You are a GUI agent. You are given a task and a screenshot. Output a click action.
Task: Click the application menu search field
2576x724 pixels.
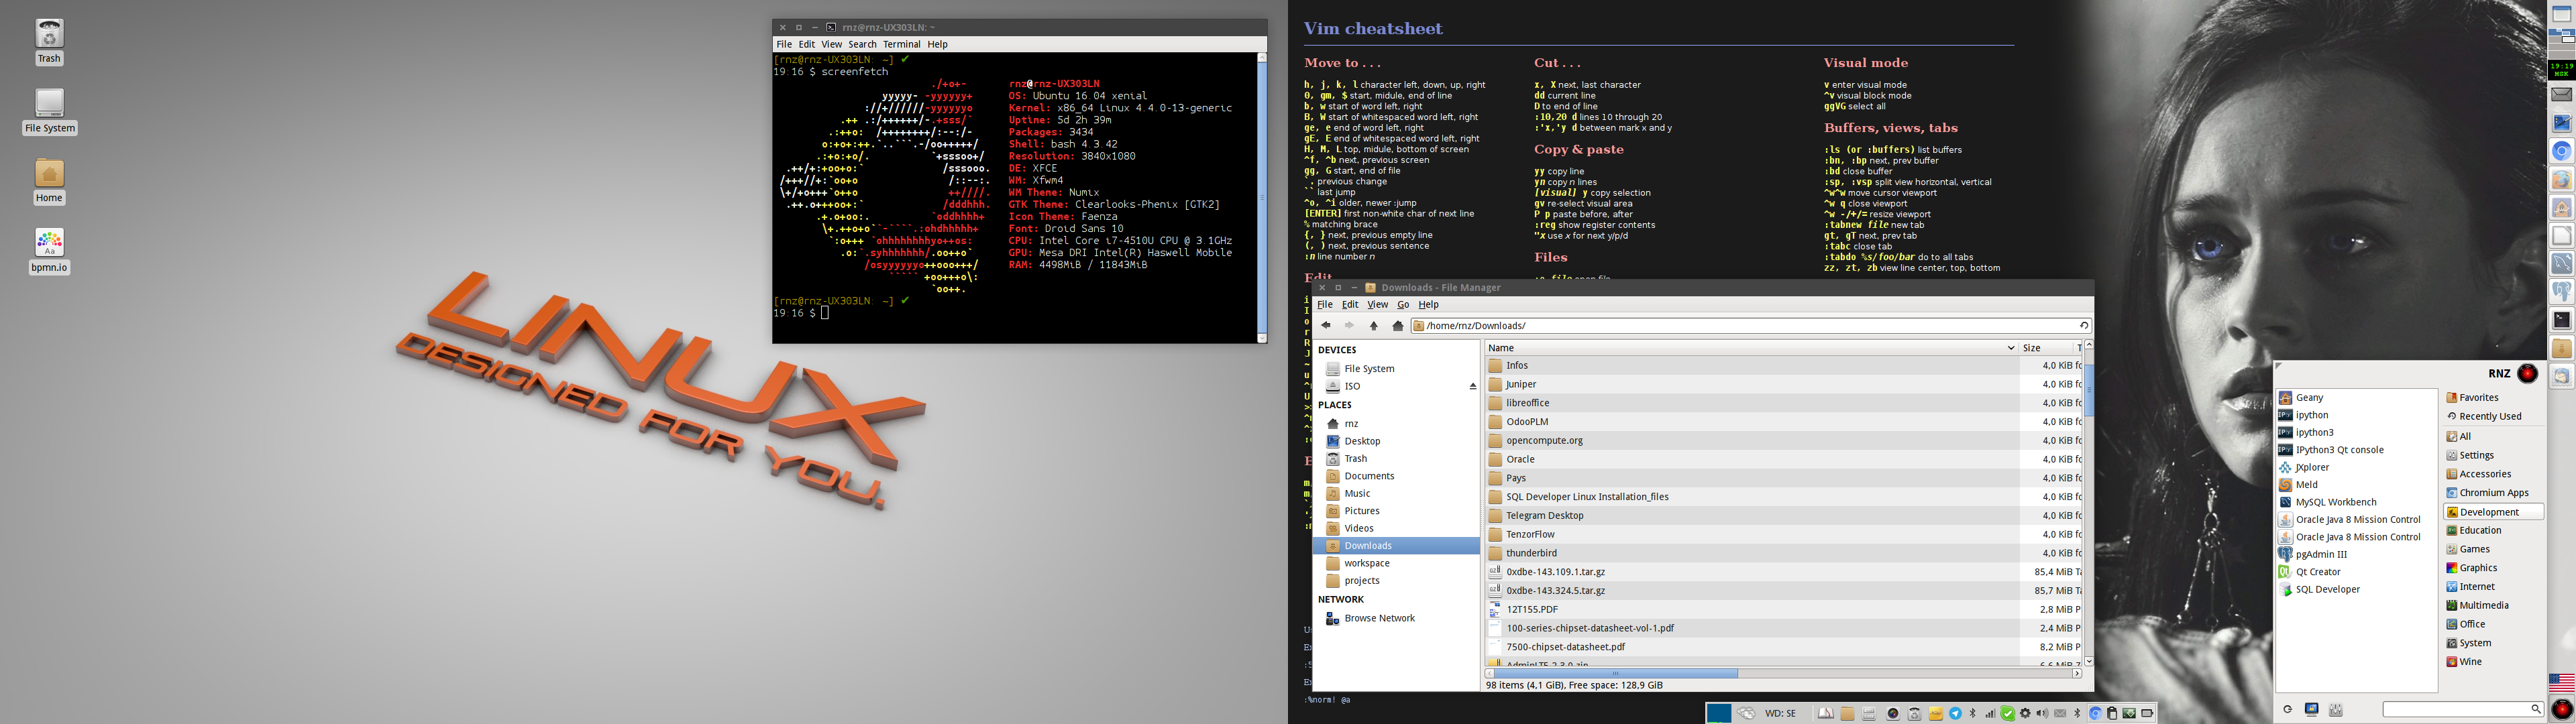tap(2455, 709)
